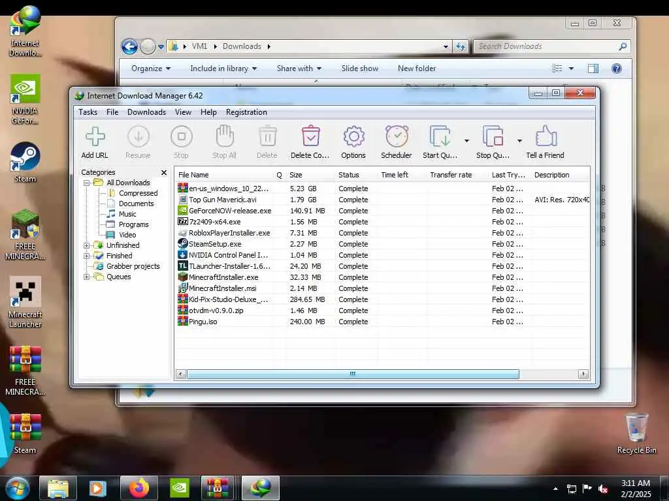Sort by the Status column header
The image size is (669, 501).
(x=356, y=175)
